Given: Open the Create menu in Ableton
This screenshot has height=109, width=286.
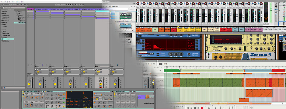Looking at the screenshot, I should (9, 2).
